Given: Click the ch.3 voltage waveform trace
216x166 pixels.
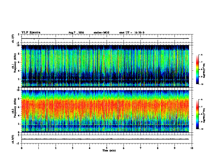Looking at the screenshot, I should tap(105, 139).
